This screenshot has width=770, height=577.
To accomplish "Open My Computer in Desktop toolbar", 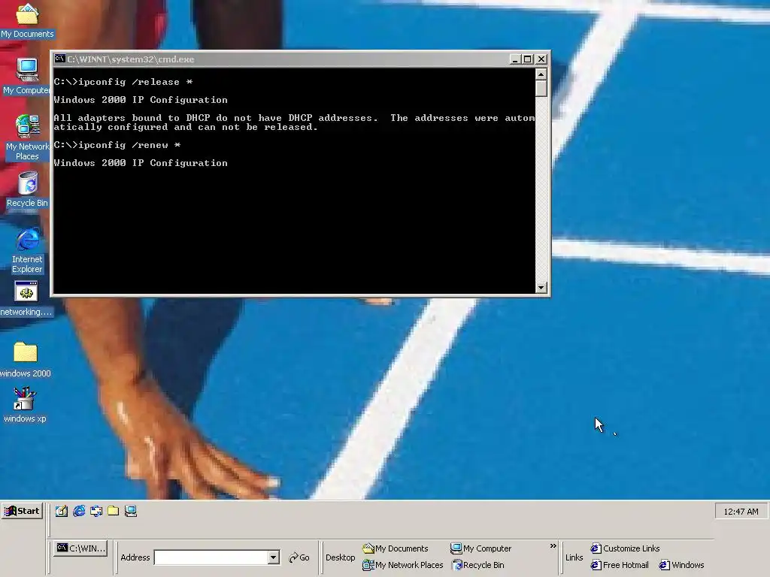I will pyautogui.click(x=480, y=548).
